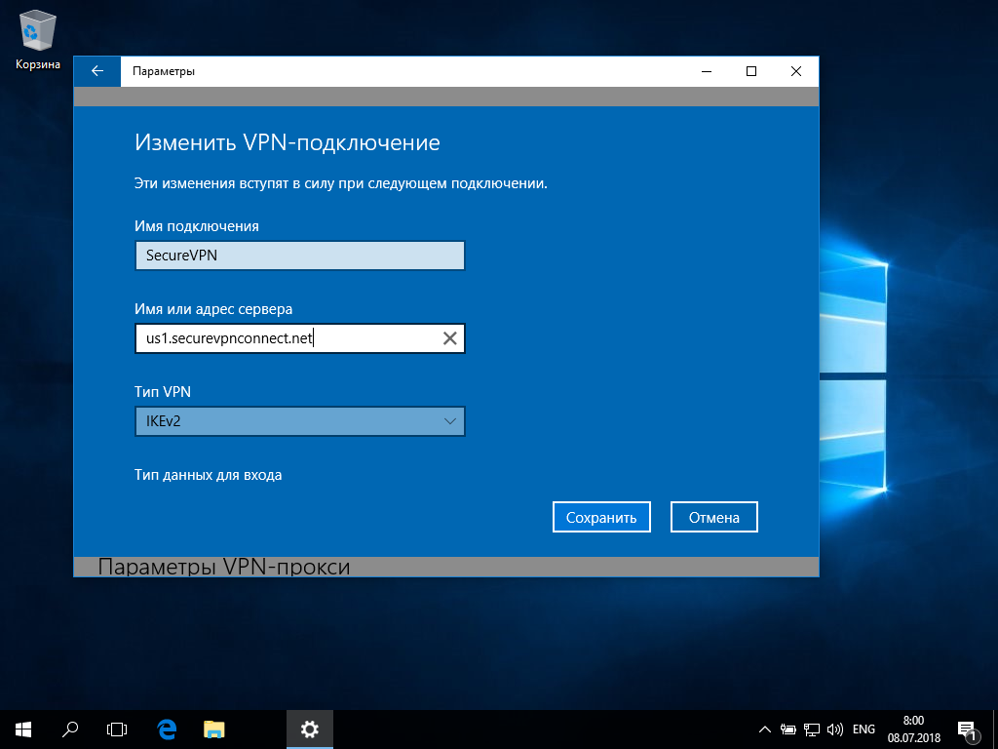Click the Имя подключения label
This screenshot has height=749, width=998.
point(197,226)
